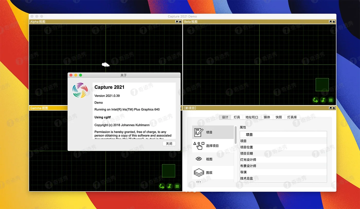The image size is (360, 209).
Task: Switch to the 灯具库 tab
Action: [292, 117]
